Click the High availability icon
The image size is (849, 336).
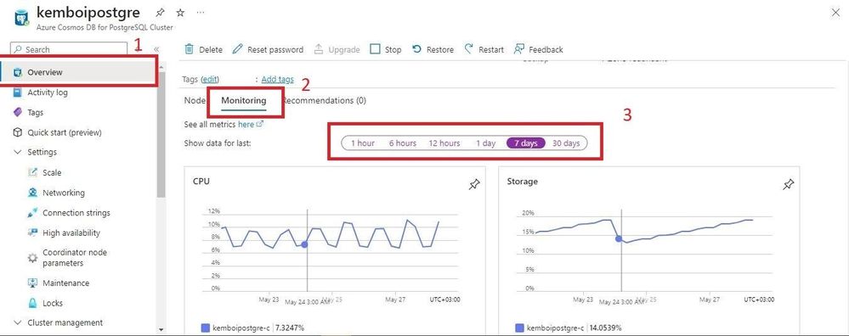click(32, 232)
